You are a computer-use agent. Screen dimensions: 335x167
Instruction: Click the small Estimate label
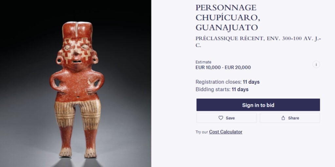click(x=203, y=62)
